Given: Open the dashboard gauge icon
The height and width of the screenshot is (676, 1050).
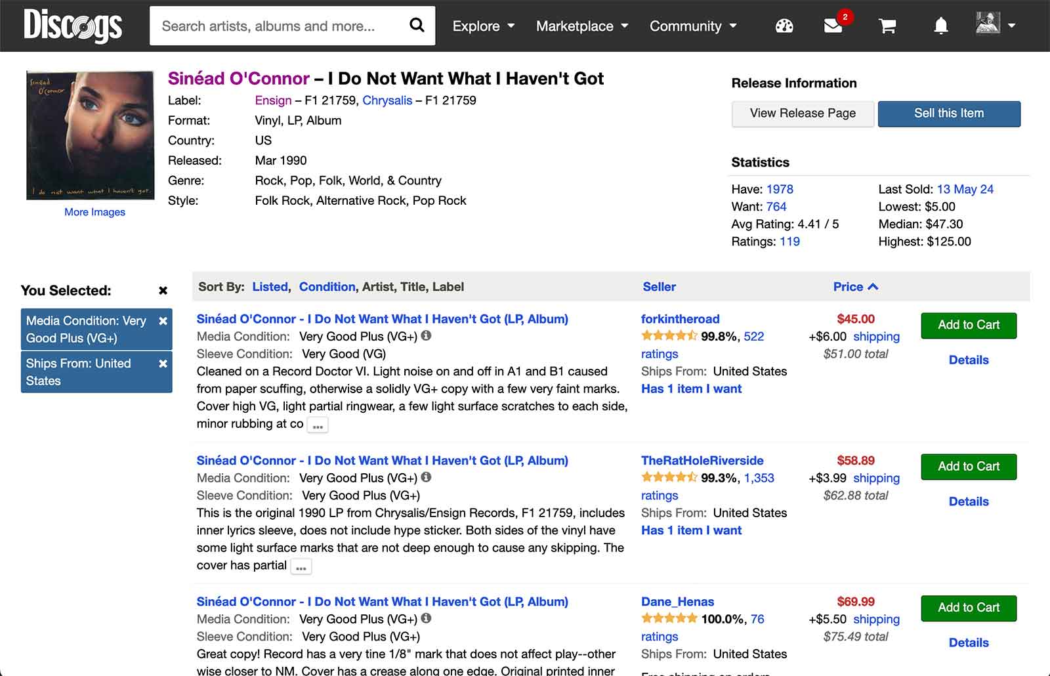Looking at the screenshot, I should (784, 26).
